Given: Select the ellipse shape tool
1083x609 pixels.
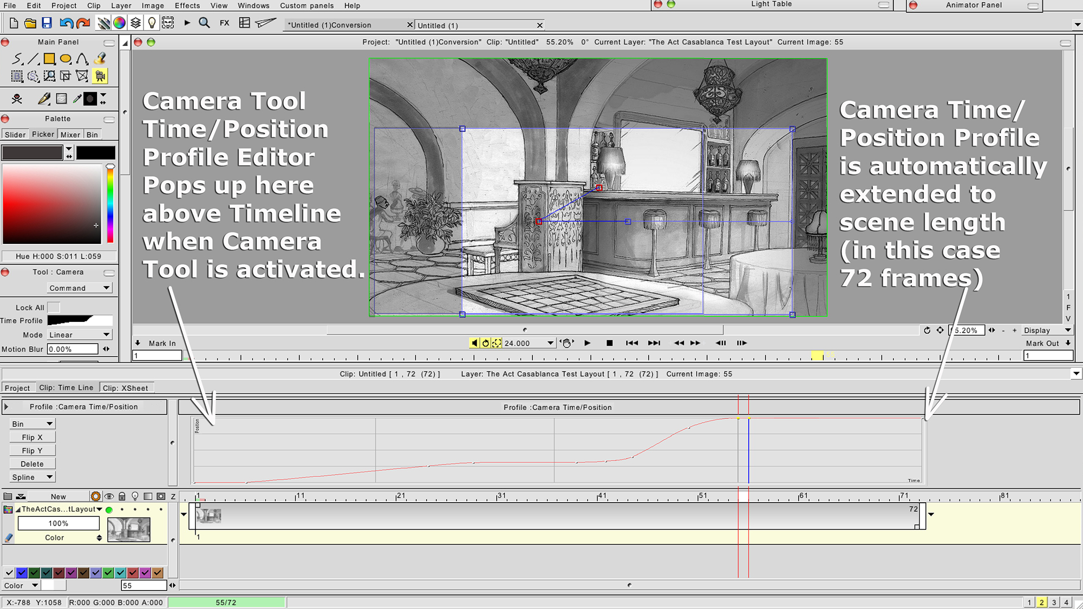Looking at the screenshot, I should click(66, 59).
